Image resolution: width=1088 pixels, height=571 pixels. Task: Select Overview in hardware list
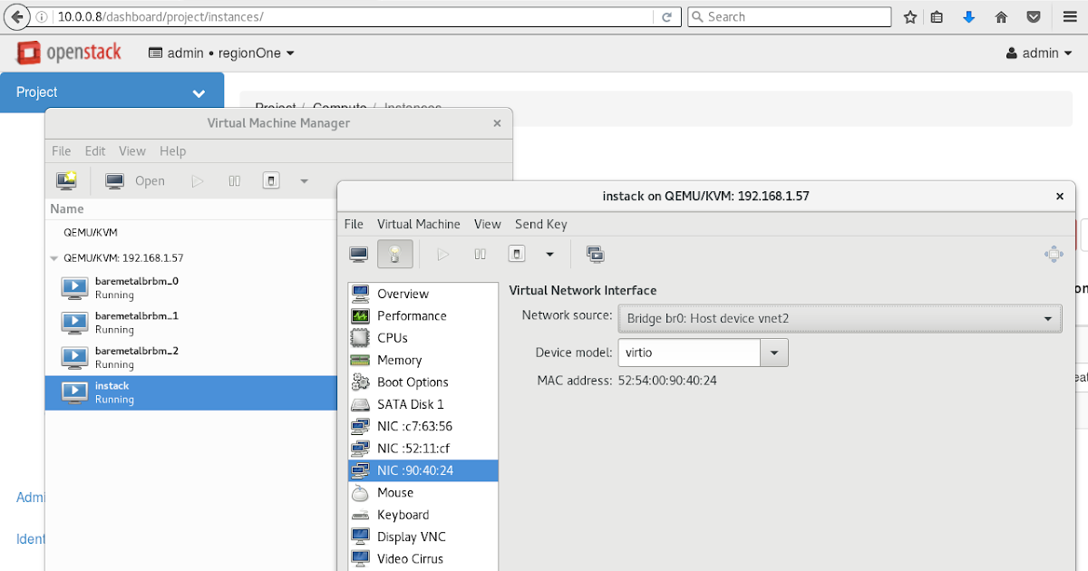tap(423, 294)
